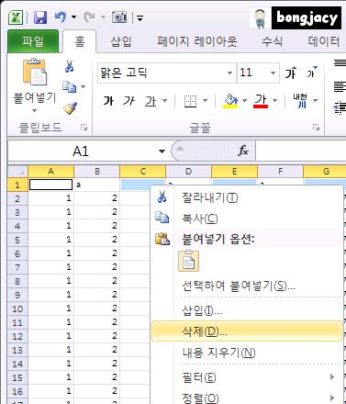Image resolution: width=346 pixels, height=404 pixels.
Task: Select column B header
Action: click(97, 172)
